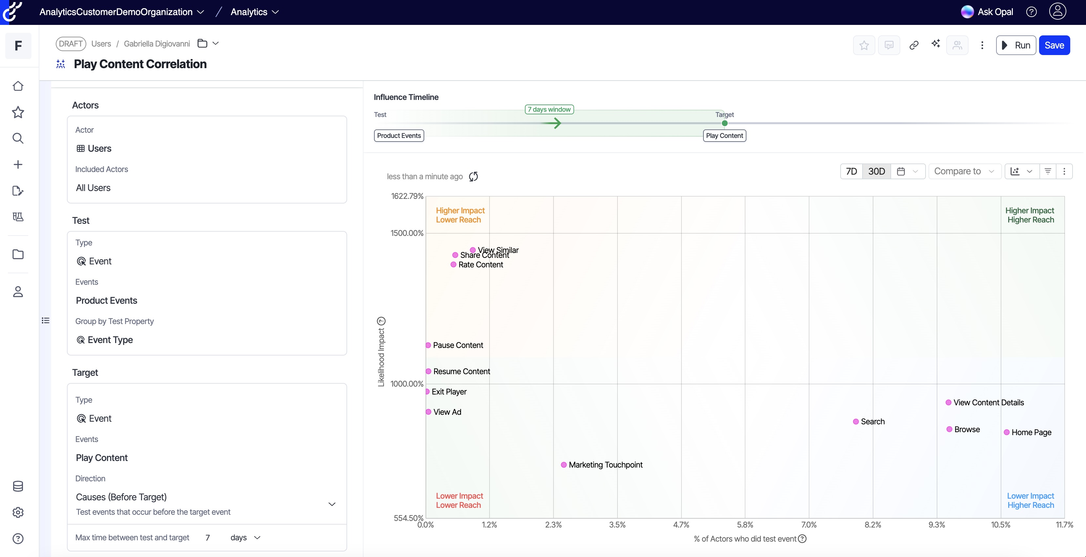Refresh results with the reload icon

tap(473, 176)
